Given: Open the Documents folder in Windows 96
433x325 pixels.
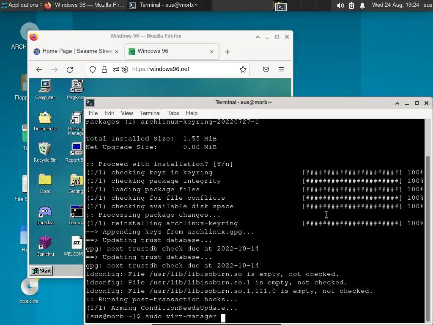Looking at the screenshot, I should coord(45,121).
